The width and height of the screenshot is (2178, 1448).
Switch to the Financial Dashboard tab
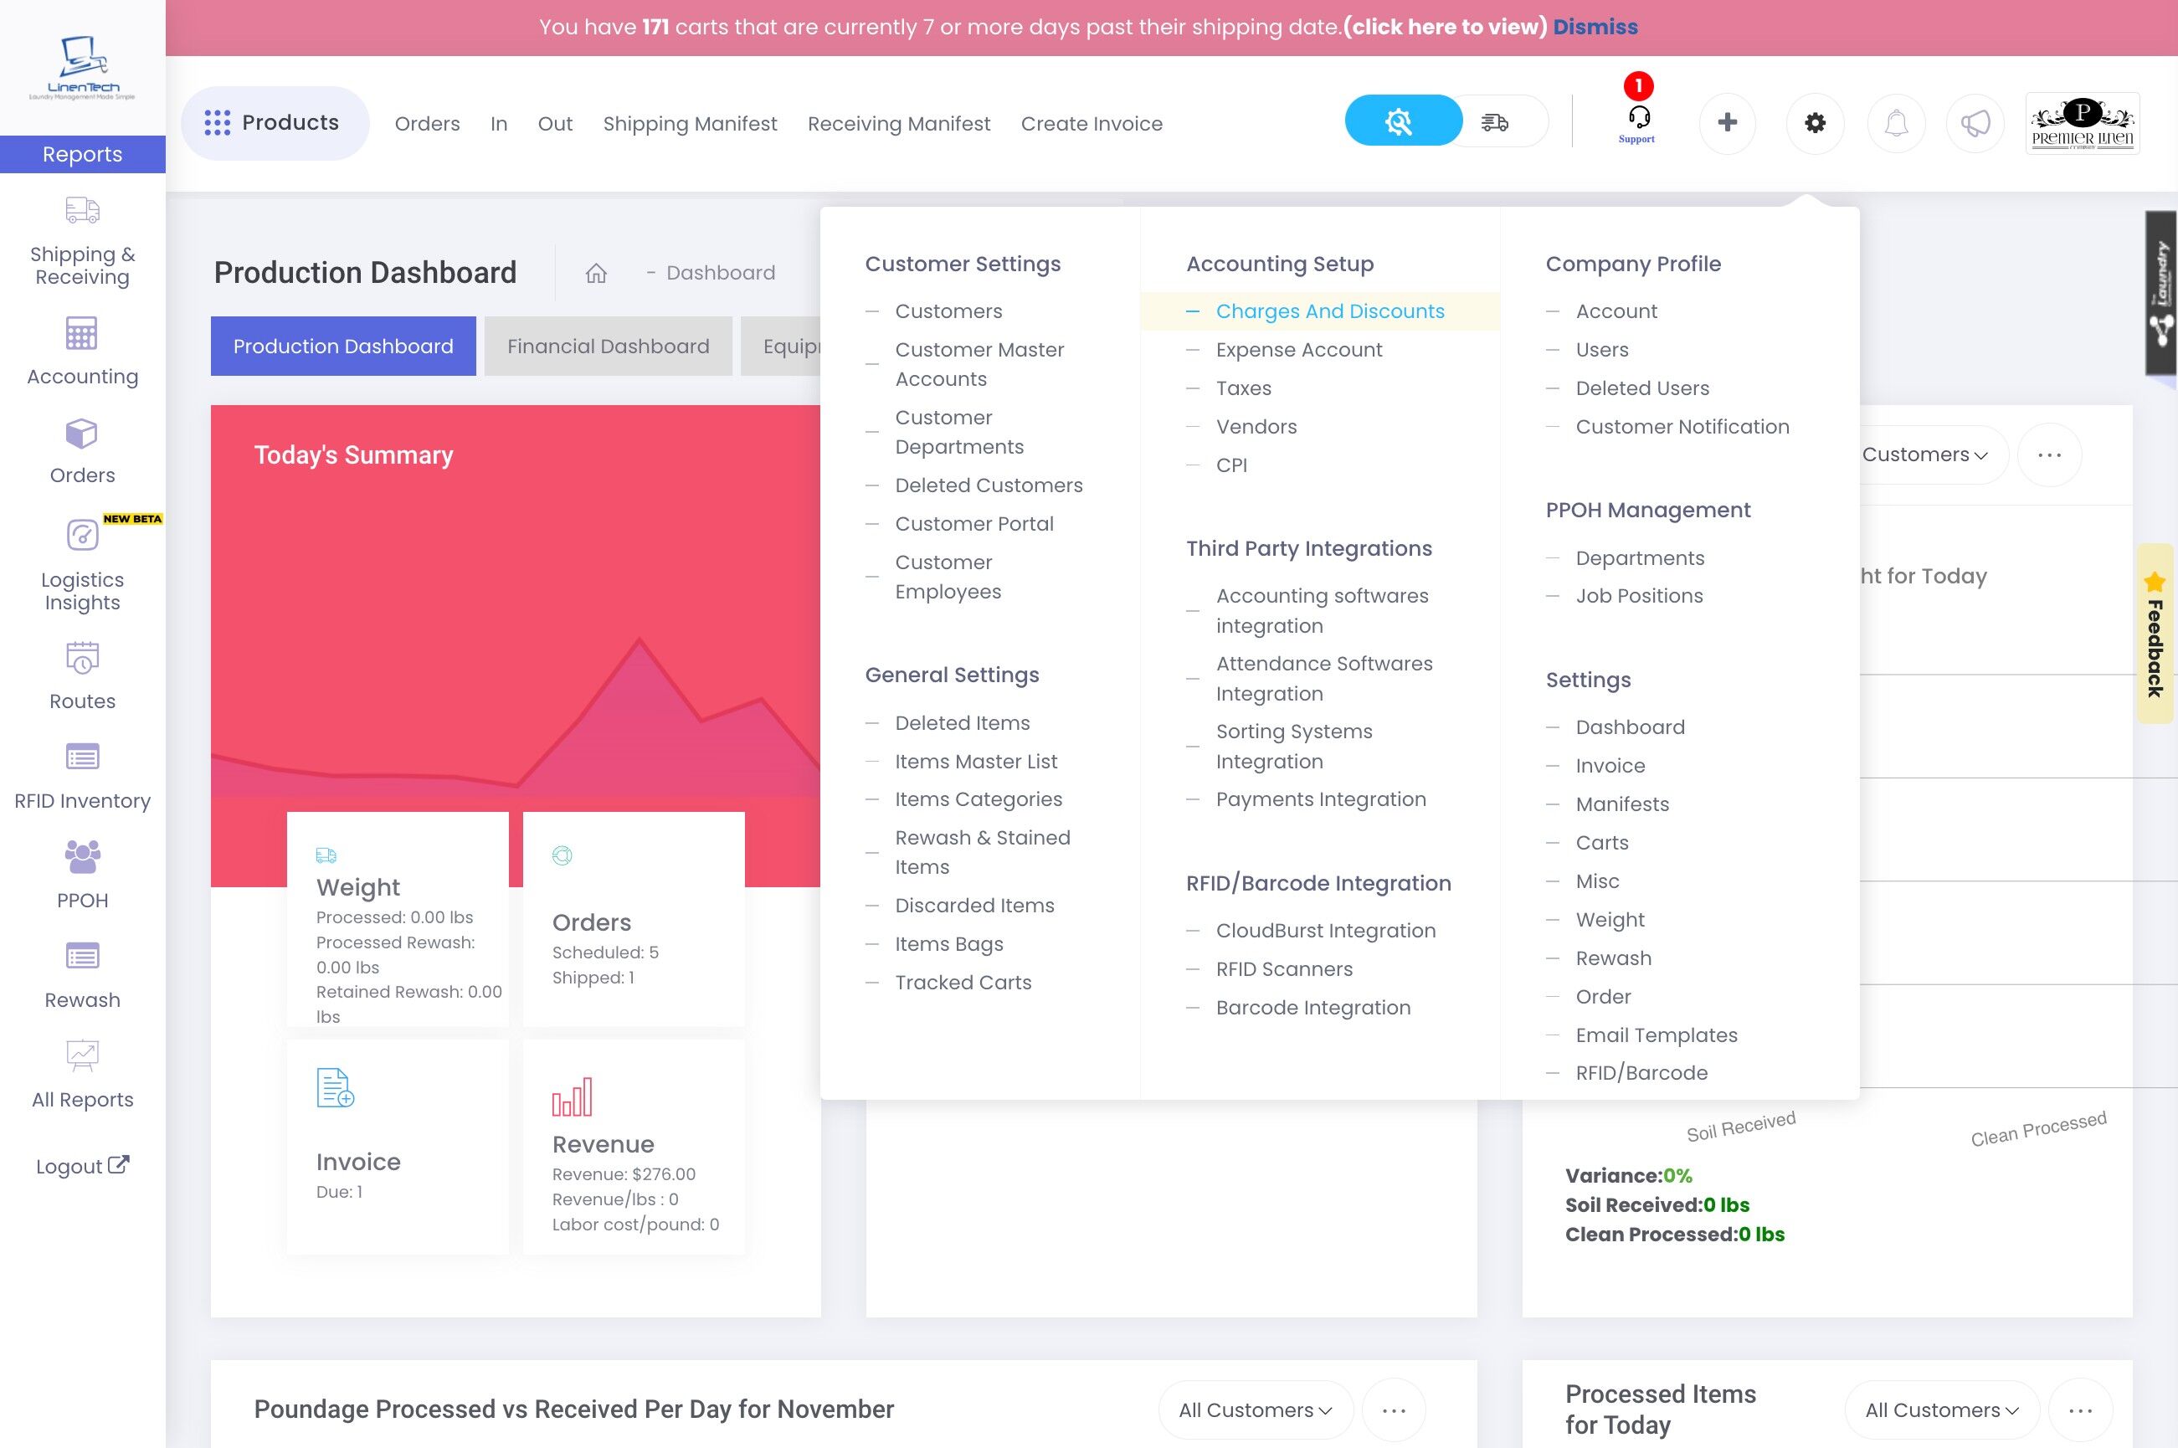pyautogui.click(x=608, y=347)
